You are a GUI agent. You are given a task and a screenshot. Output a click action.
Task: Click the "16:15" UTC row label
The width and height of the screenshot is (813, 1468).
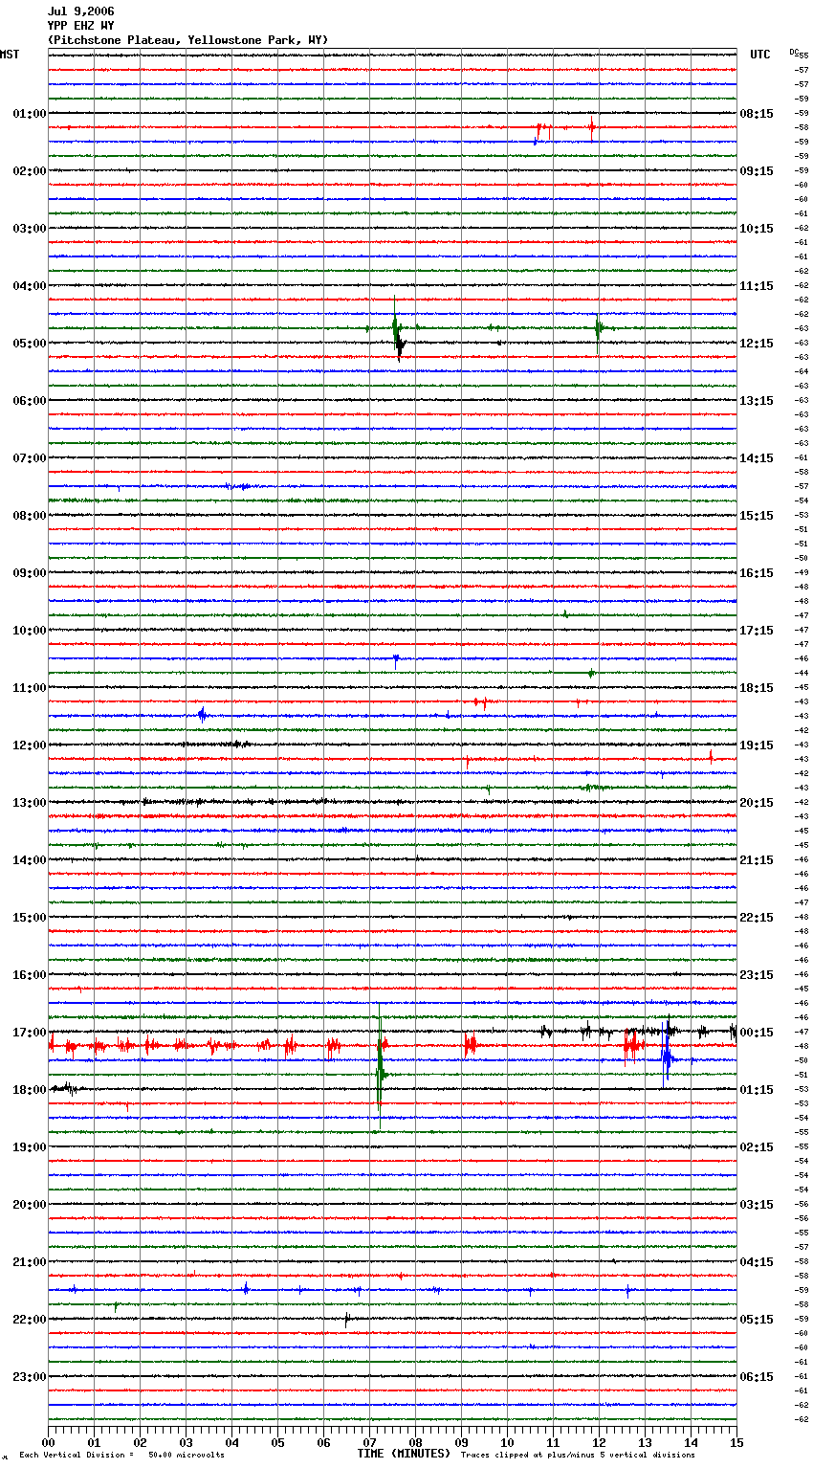click(757, 573)
